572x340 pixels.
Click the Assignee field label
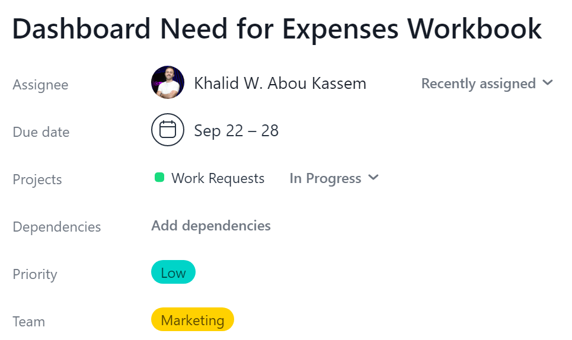[40, 85]
